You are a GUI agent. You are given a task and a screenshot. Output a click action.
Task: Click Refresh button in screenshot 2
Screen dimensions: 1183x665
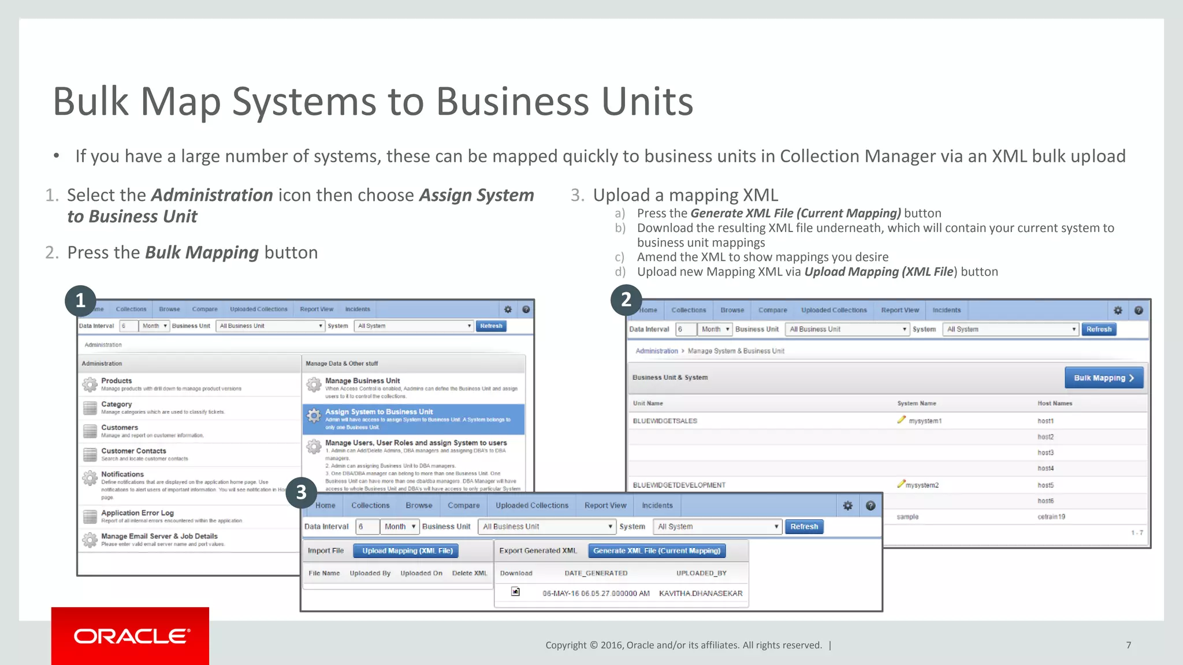coord(1099,330)
